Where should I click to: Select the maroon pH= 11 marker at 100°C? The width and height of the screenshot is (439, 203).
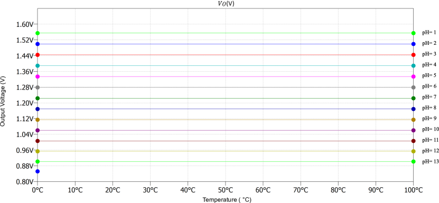point(413,141)
